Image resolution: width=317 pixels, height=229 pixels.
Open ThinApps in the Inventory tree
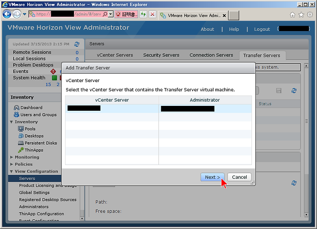[x=34, y=150]
